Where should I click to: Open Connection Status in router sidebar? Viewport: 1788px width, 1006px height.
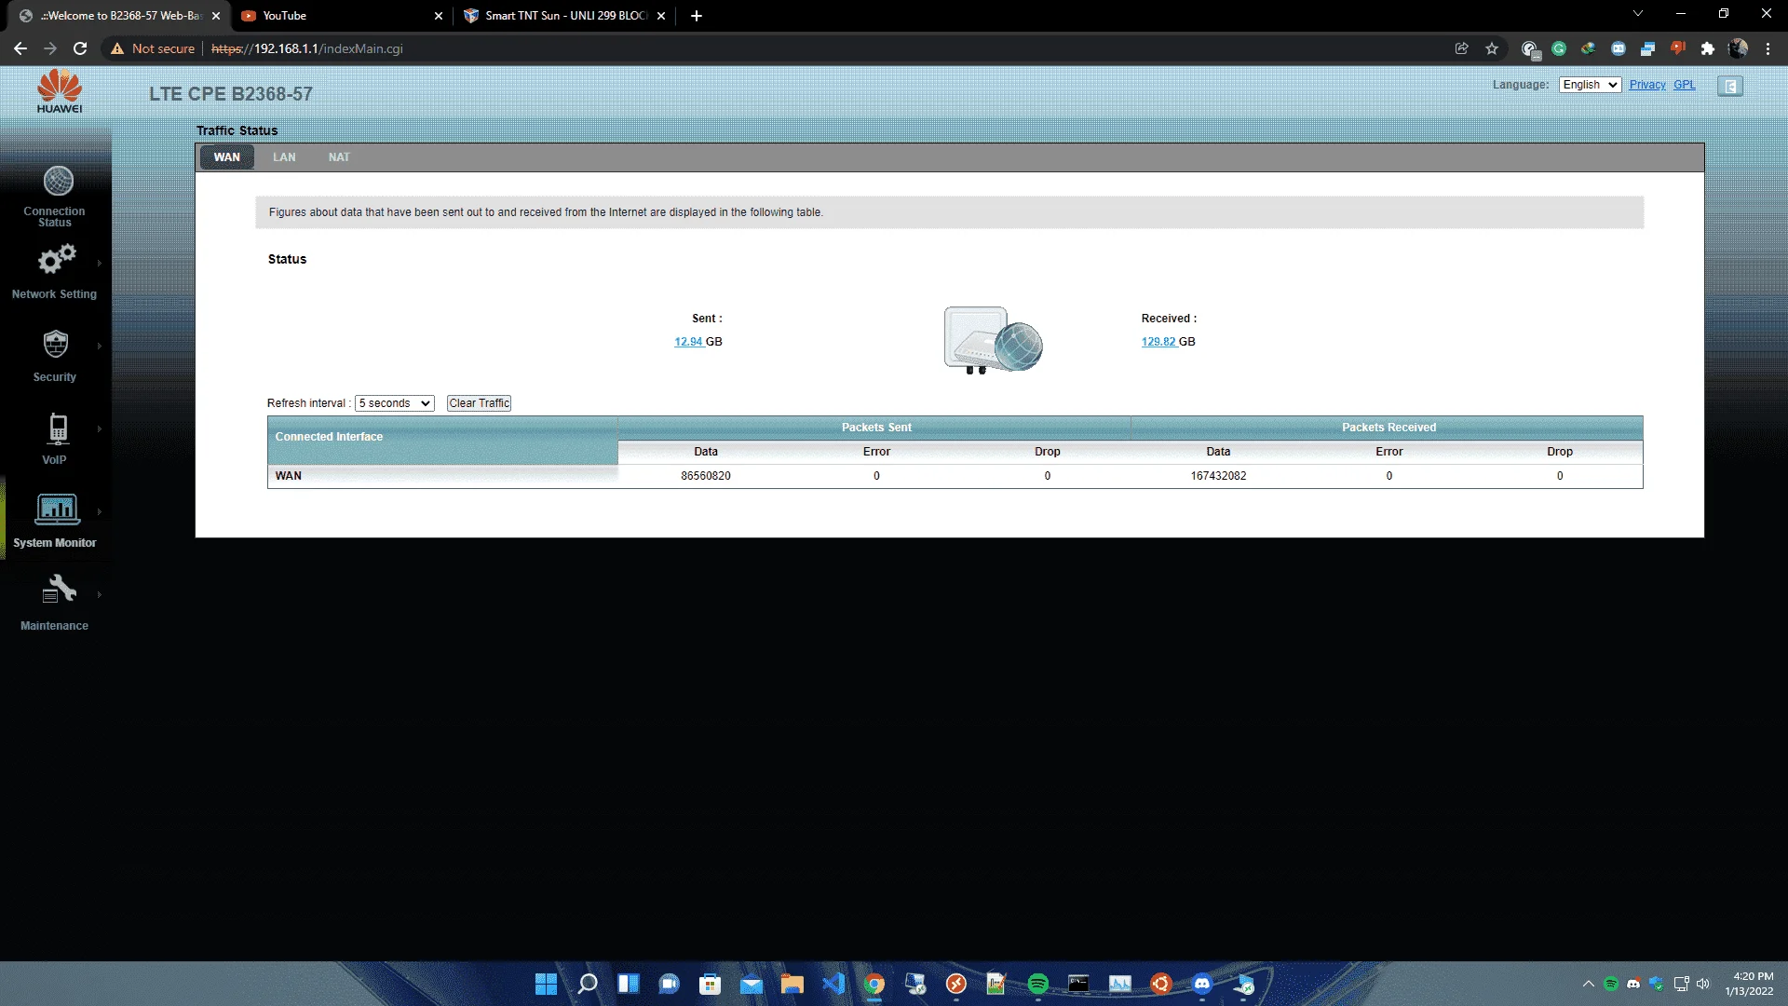tap(57, 196)
